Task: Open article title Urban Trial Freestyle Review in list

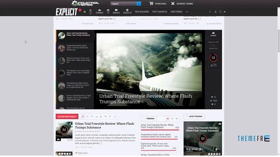Action: (105, 126)
